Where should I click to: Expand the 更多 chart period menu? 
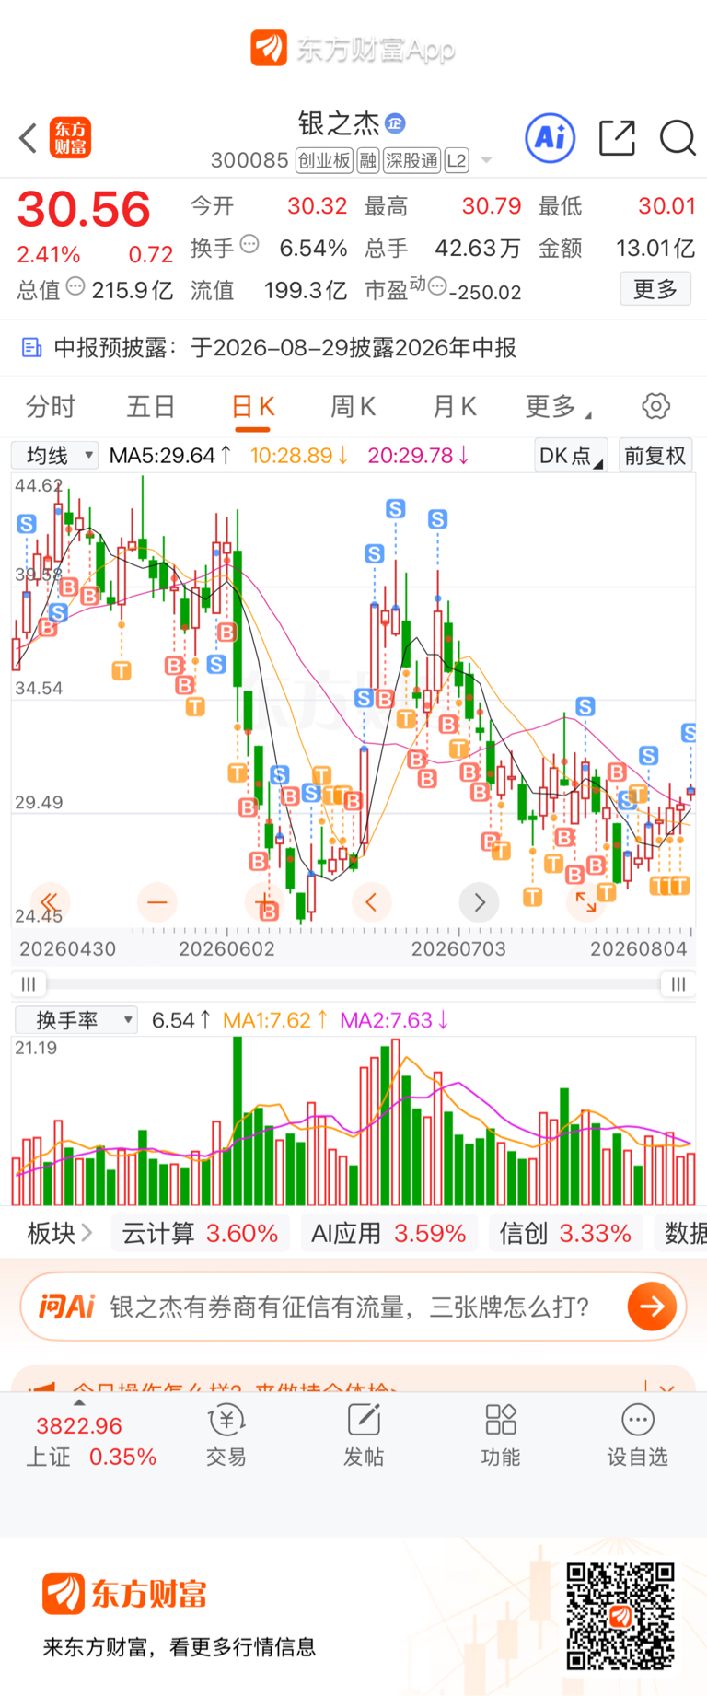tap(558, 406)
